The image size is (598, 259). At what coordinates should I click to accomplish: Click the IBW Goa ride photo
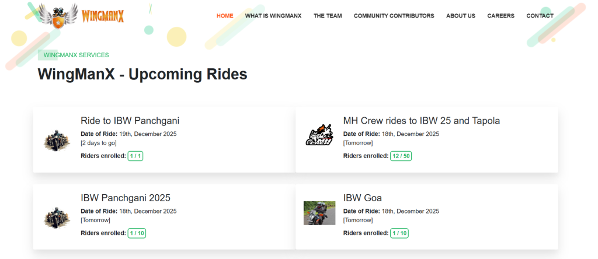[319, 213]
